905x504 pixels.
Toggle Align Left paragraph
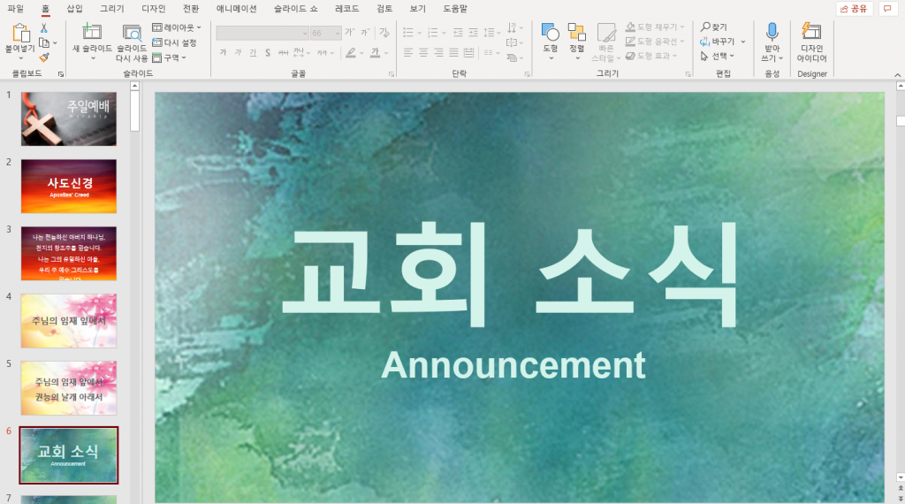pyautogui.click(x=408, y=52)
